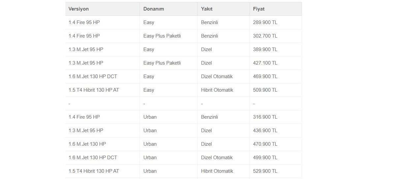Click the Yakıt column header
The width and height of the screenshot is (396, 179).
[207, 9]
